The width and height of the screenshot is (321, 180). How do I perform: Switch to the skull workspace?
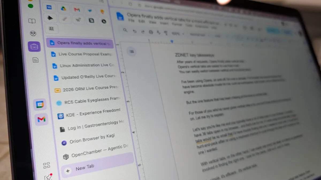(x=33, y=34)
